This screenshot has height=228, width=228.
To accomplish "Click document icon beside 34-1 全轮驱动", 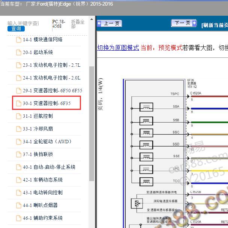I will (19, 142).
